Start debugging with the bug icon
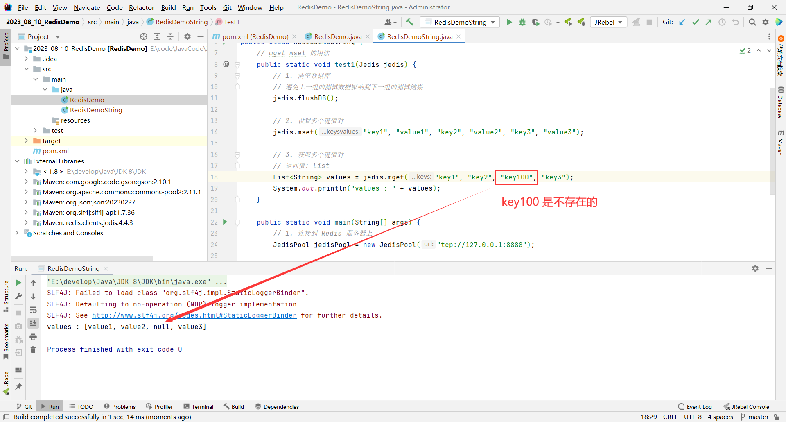The height and width of the screenshot is (422, 786). click(522, 22)
